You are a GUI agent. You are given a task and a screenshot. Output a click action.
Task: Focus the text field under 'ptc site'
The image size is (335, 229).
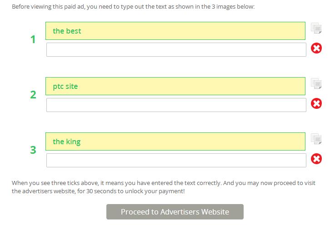(x=176, y=105)
